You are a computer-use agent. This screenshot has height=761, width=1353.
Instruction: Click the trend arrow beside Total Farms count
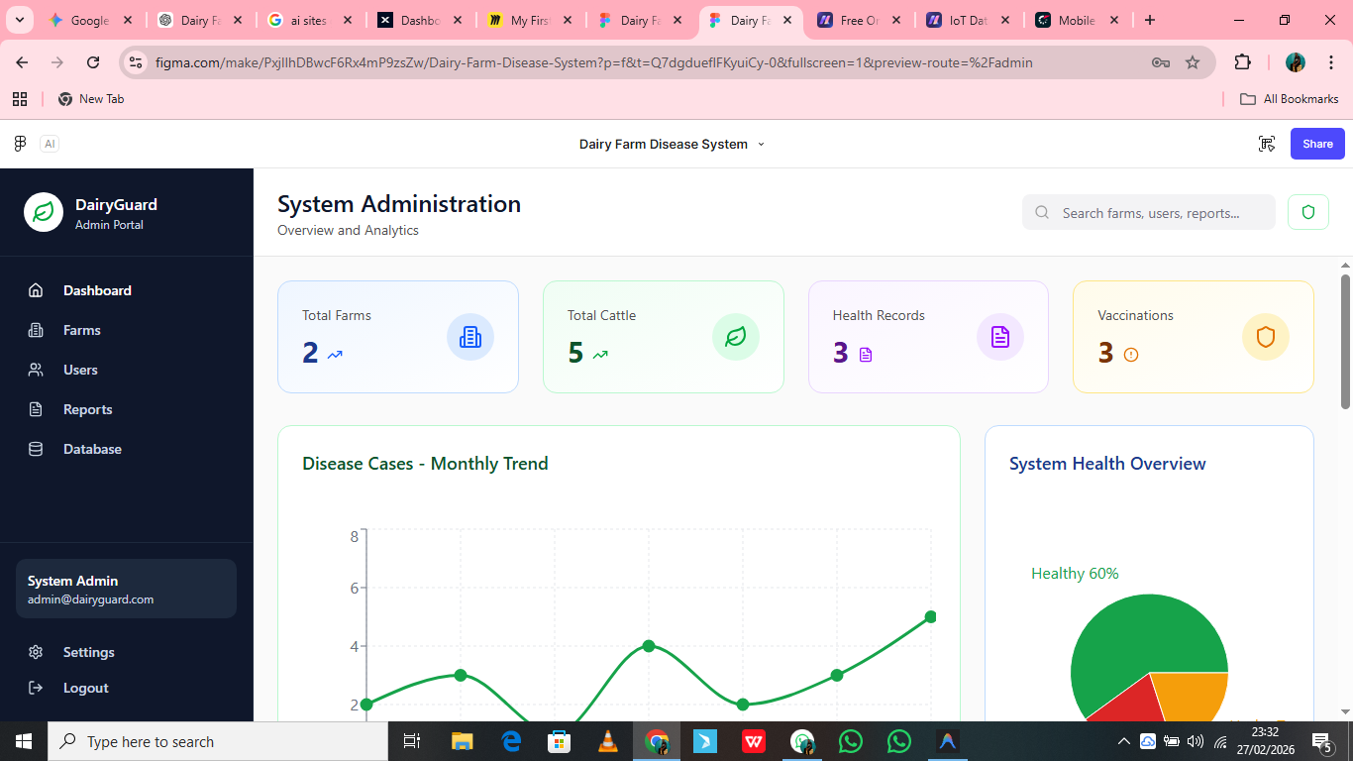[335, 354]
